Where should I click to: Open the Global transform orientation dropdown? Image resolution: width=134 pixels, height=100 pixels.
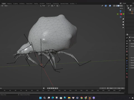[x=44, y=6]
